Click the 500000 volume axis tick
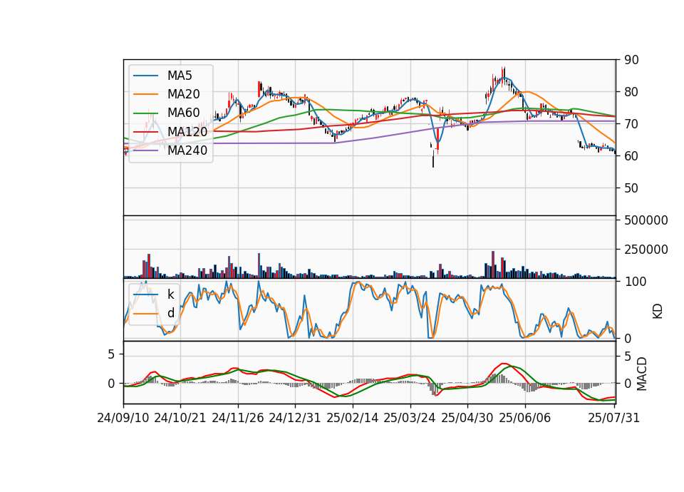Screen dimensions: 684x492 coord(646,220)
